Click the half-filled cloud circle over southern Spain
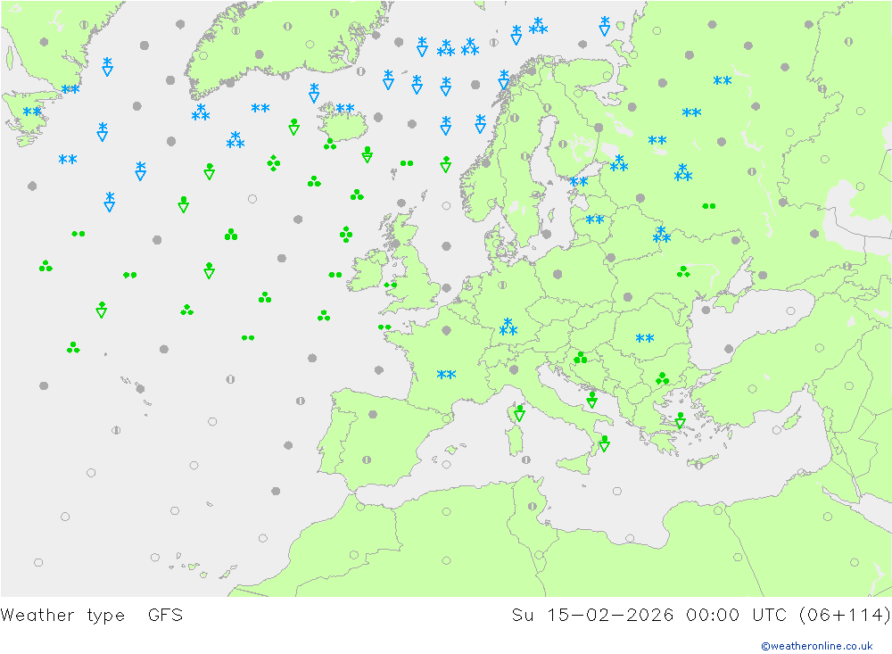 coord(367,459)
